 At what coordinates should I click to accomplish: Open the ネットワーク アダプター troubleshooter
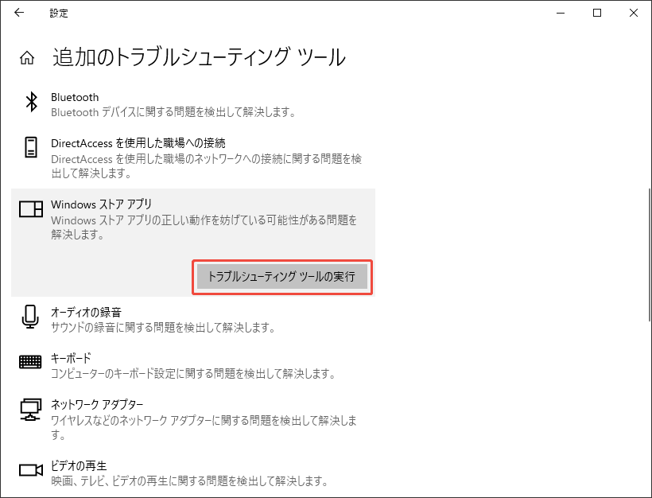point(97,404)
